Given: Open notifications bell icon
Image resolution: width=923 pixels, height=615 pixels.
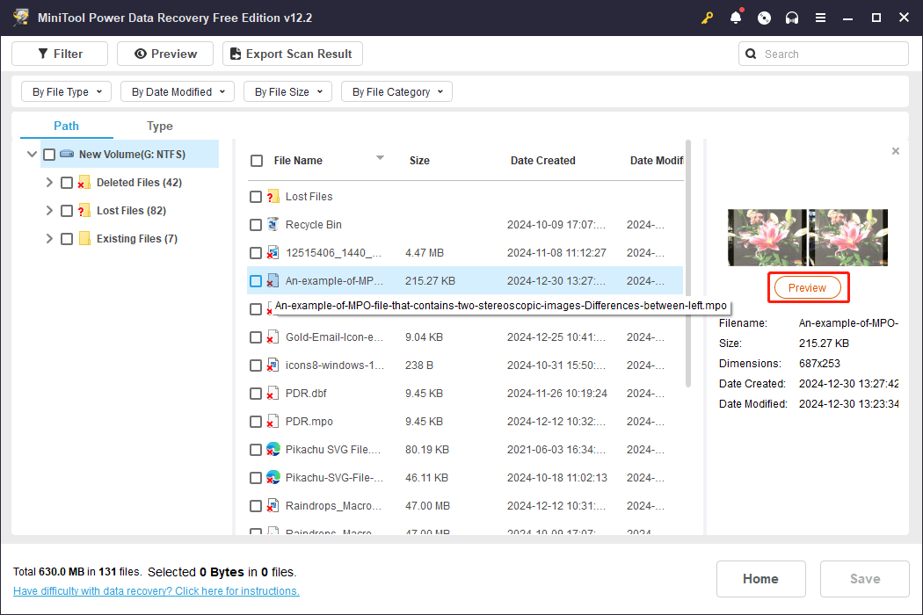Looking at the screenshot, I should point(736,18).
